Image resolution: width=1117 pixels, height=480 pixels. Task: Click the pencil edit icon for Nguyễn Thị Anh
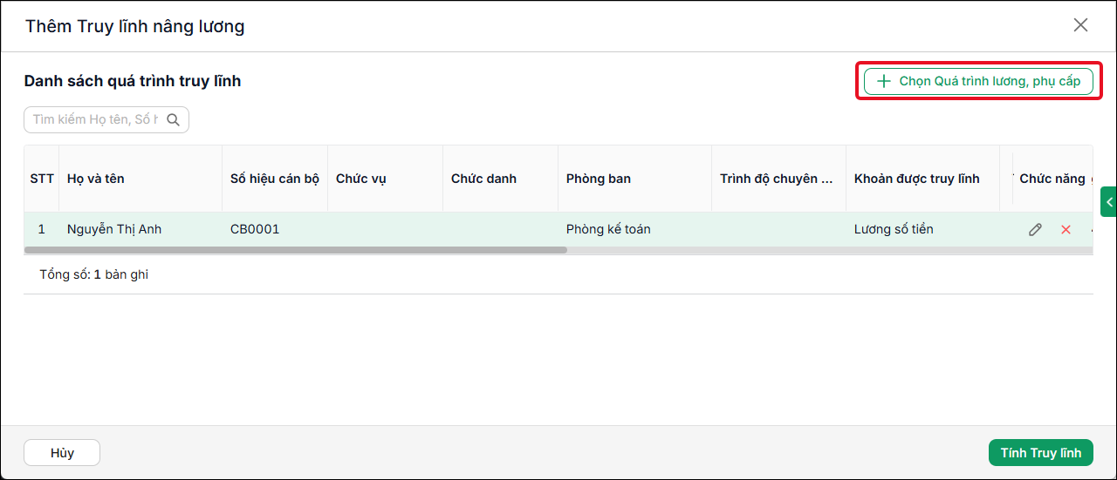(x=1035, y=230)
